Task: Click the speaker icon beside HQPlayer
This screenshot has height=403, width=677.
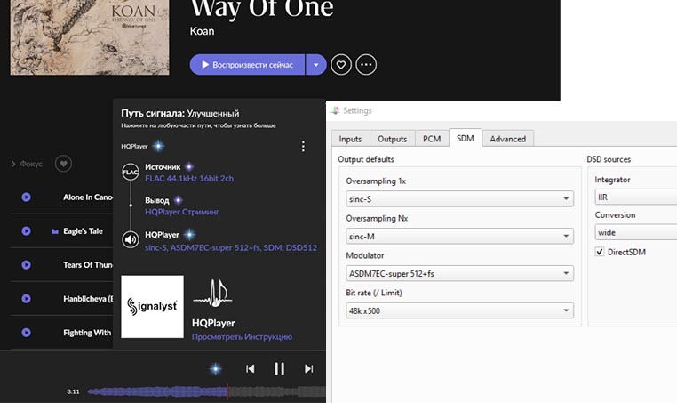Action: [x=131, y=239]
